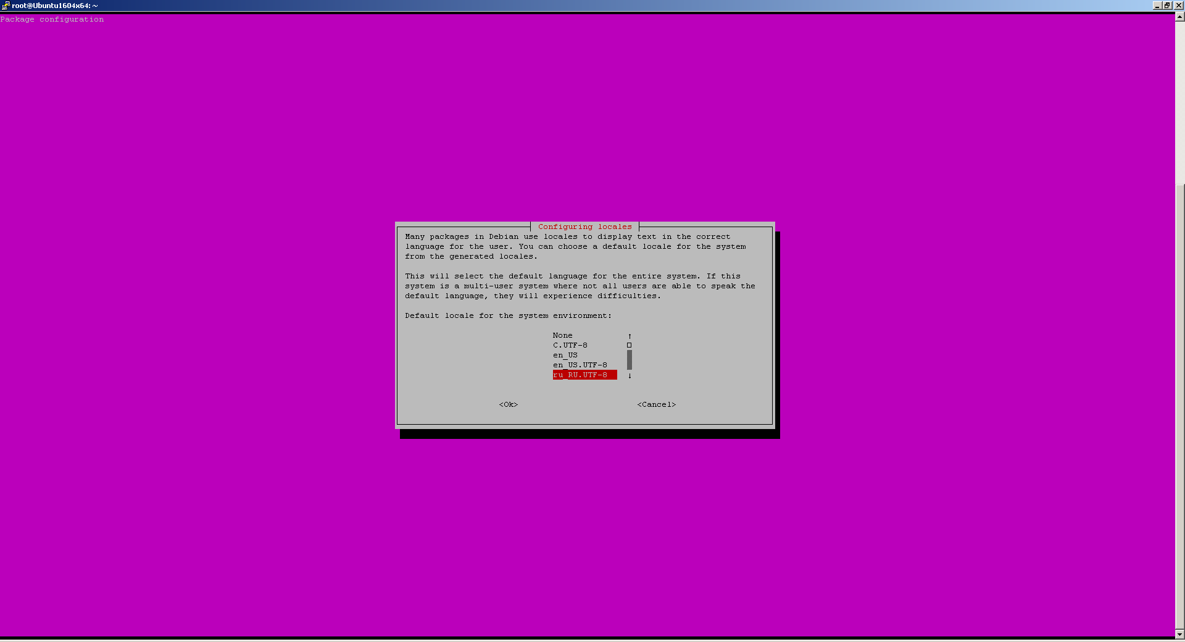Click the locale list scroll-up arrow
The image size is (1185, 642).
coord(630,336)
